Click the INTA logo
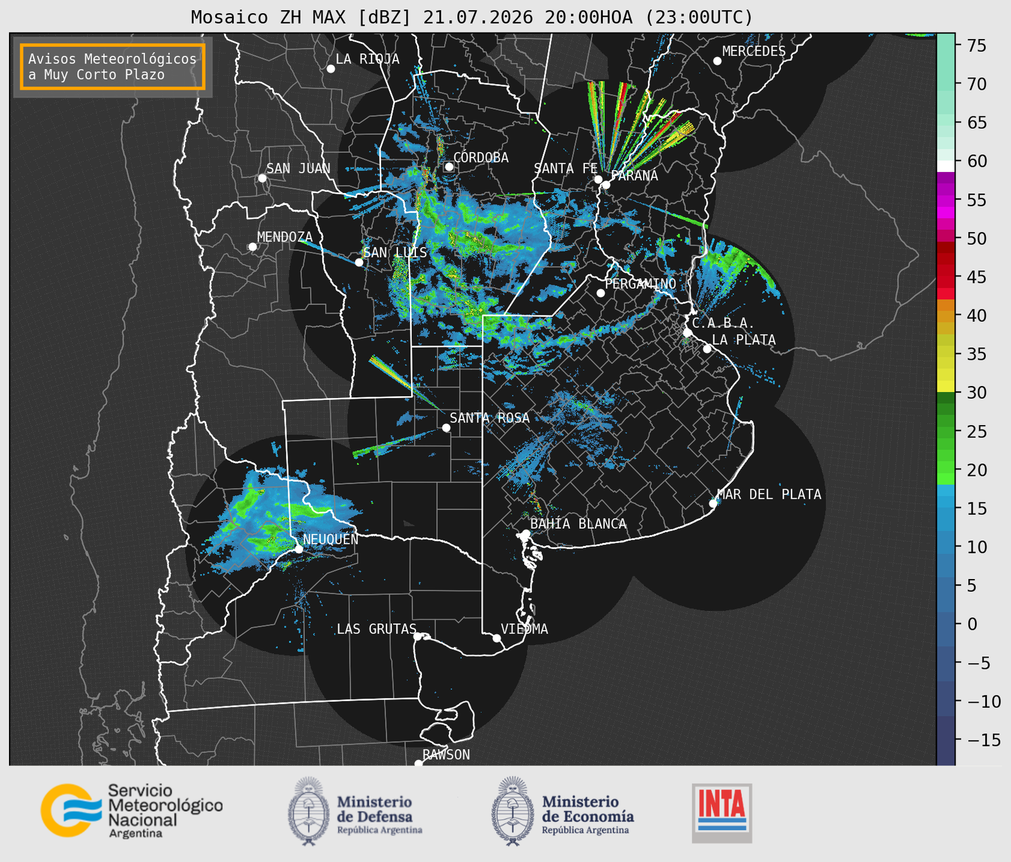1011x862 pixels. coord(722,813)
